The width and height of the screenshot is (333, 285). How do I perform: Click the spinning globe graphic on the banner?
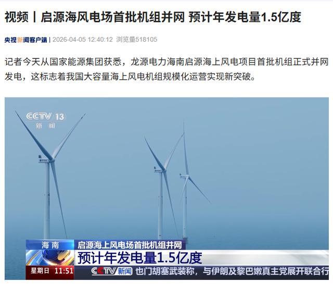pyautogui.click(x=50, y=258)
